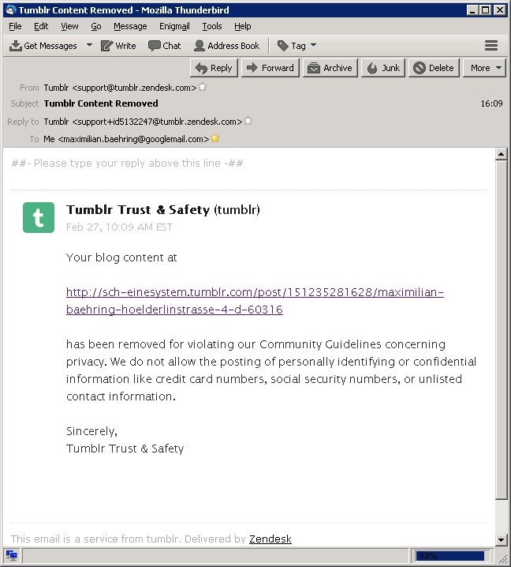Follow the sch-einesystem.tumblr.com post link

[255, 301]
